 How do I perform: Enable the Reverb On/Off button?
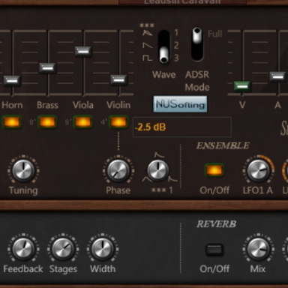[214, 250]
